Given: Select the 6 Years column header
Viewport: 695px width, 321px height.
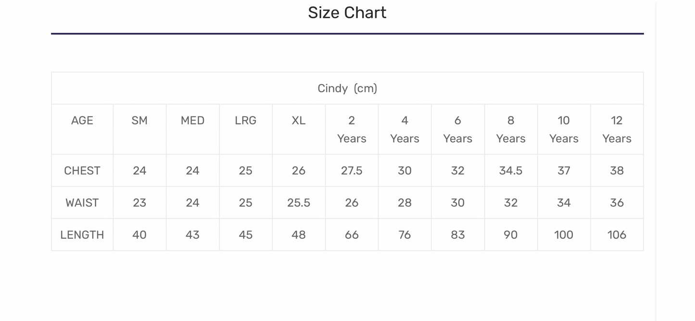Looking at the screenshot, I should pyautogui.click(x=457, y=129).
